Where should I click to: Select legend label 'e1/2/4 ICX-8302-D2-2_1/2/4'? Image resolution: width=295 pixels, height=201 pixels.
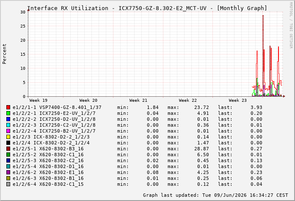tap(51, 143)
